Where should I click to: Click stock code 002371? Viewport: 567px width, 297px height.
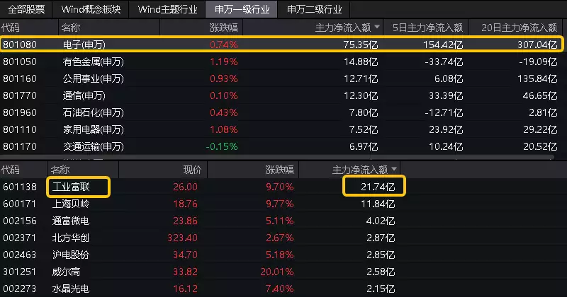pyautogui.click(x=20, y=238)
